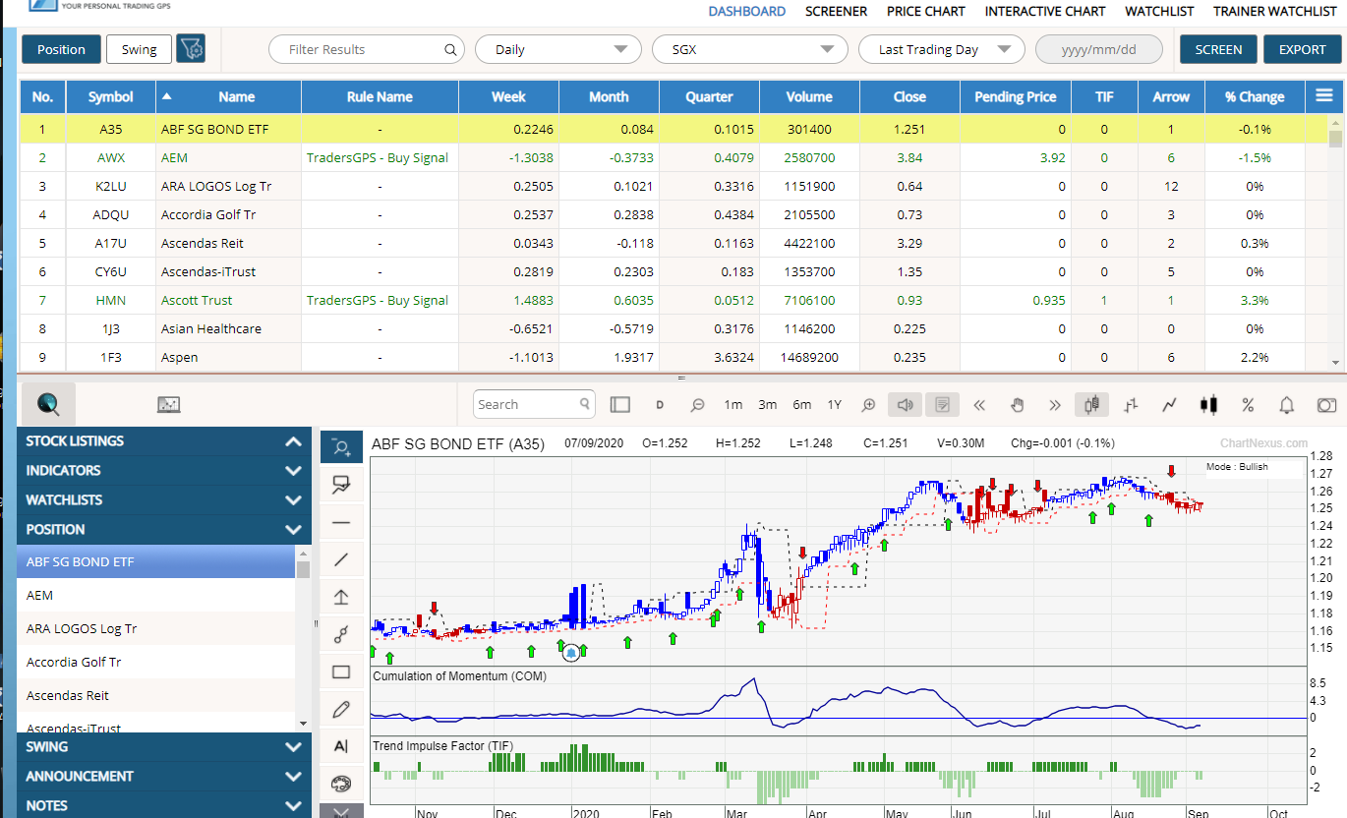Open the Daily timeframe dropdown

[558, 49]
